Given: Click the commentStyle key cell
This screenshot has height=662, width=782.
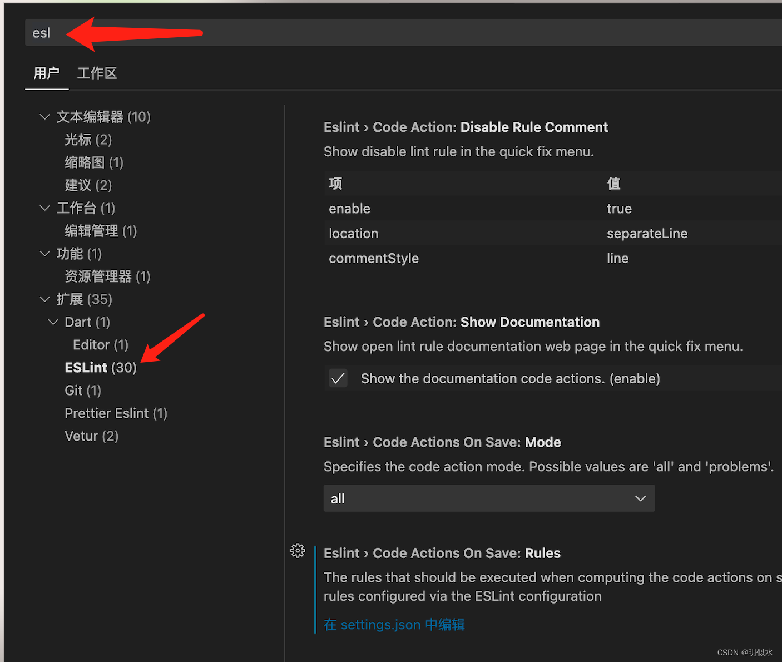Looking at the screenshot, I should tap(374, 258).
